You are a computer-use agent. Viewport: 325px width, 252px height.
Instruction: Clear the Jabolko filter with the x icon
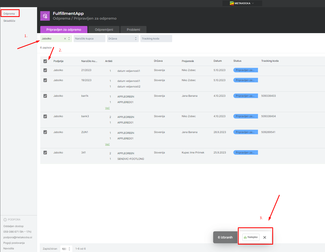65,39
